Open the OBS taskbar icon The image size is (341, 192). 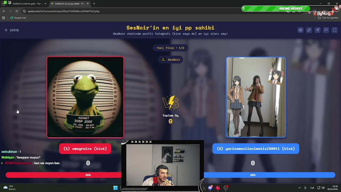pyautogui.click(x=226, y=188)
